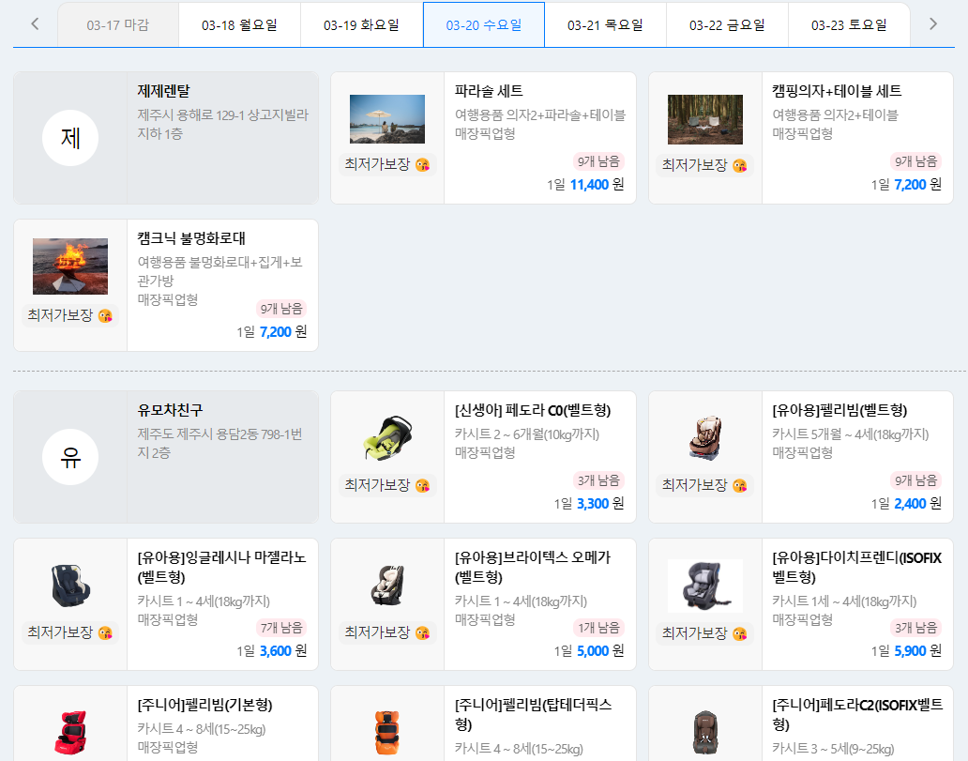Select the 03-21 목요일 tab
968x761 pixels.
pos(606,25)
